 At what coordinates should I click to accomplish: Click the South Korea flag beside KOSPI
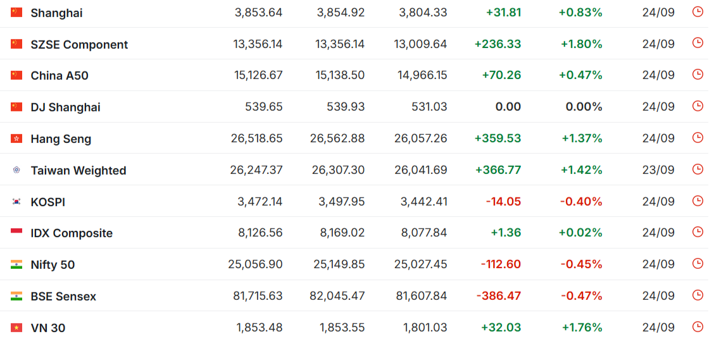16,202
